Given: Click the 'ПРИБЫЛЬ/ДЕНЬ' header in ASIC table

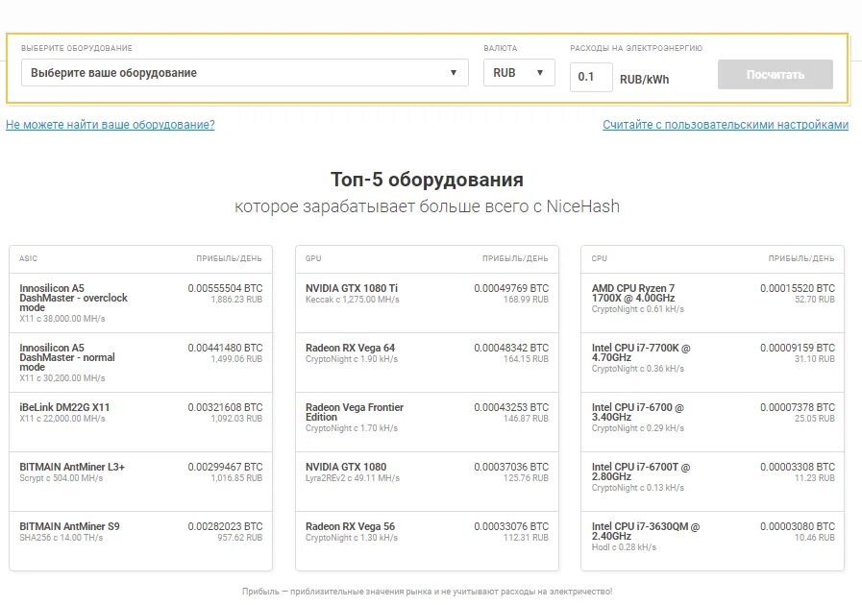Looking at the screenshot, I should click(230, 258).
